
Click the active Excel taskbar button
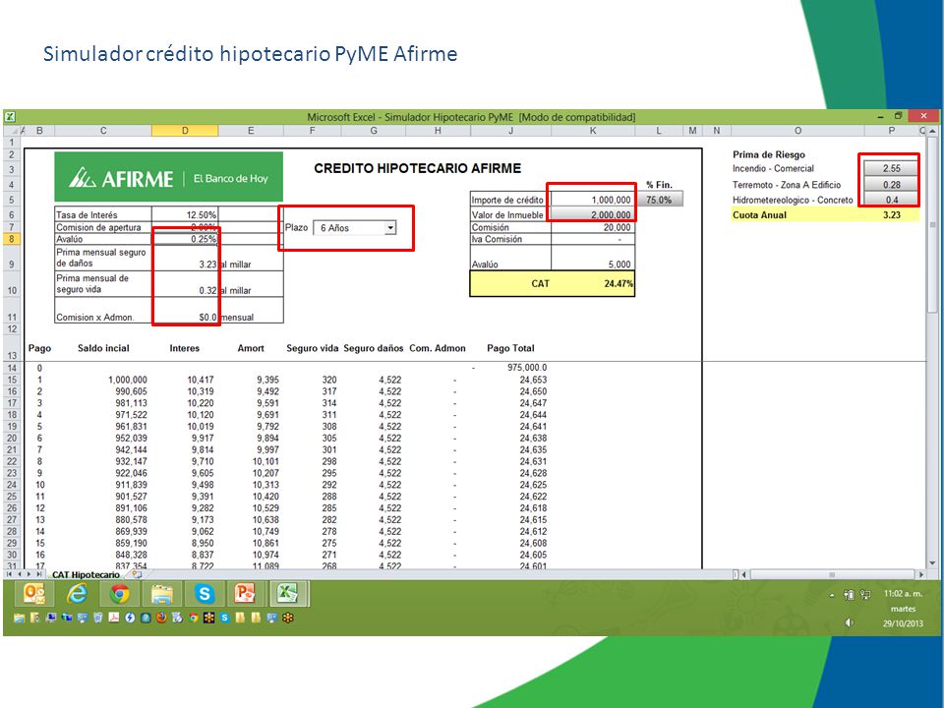point(288,594)
